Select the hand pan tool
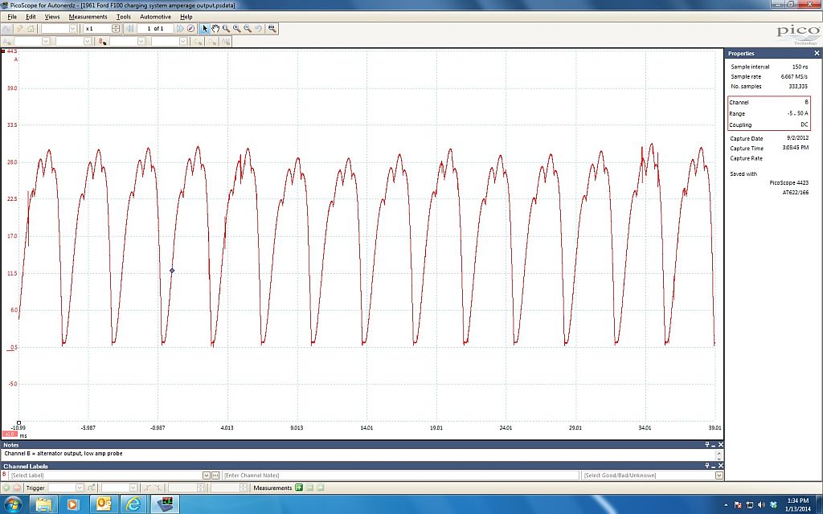This screenshot has height=514, width=823. coord(215,28)
